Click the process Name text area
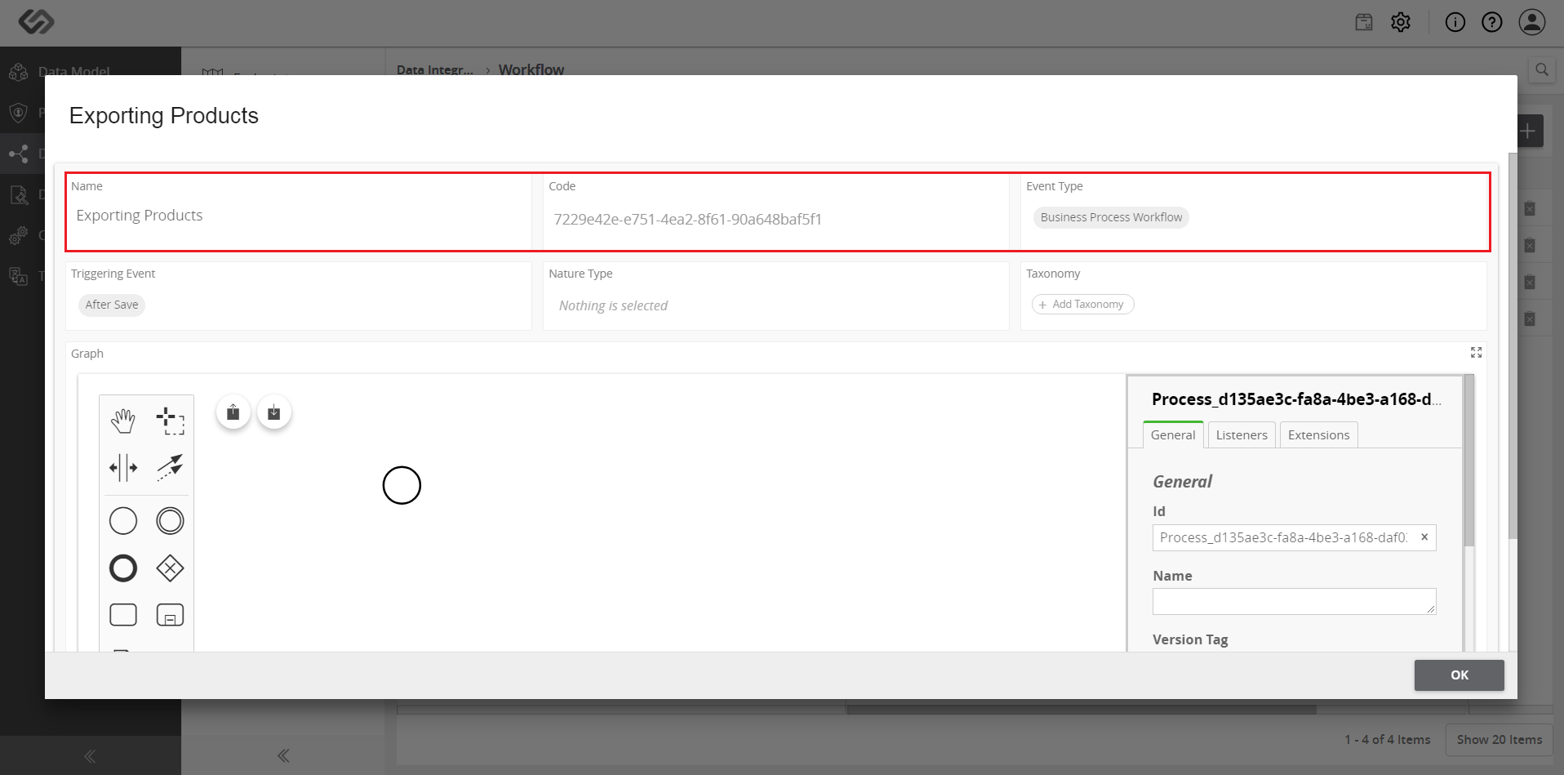The height and width of the screenshot is (775, 1564). click(x=1294, y=602)
